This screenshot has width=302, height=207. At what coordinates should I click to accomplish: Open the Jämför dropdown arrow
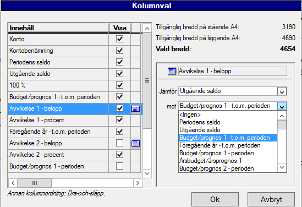point(282,91)
